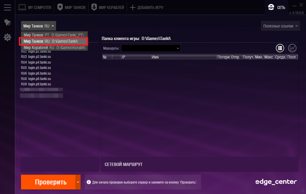Click the Мир Танков shield icon

(60, 7)
